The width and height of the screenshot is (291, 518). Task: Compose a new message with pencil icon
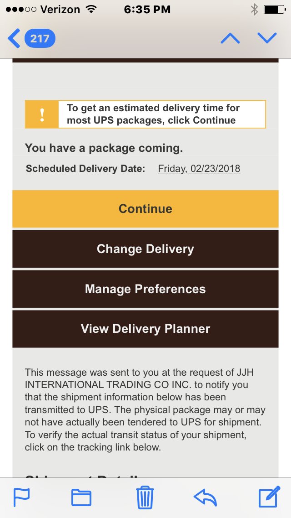coord(269,497)
